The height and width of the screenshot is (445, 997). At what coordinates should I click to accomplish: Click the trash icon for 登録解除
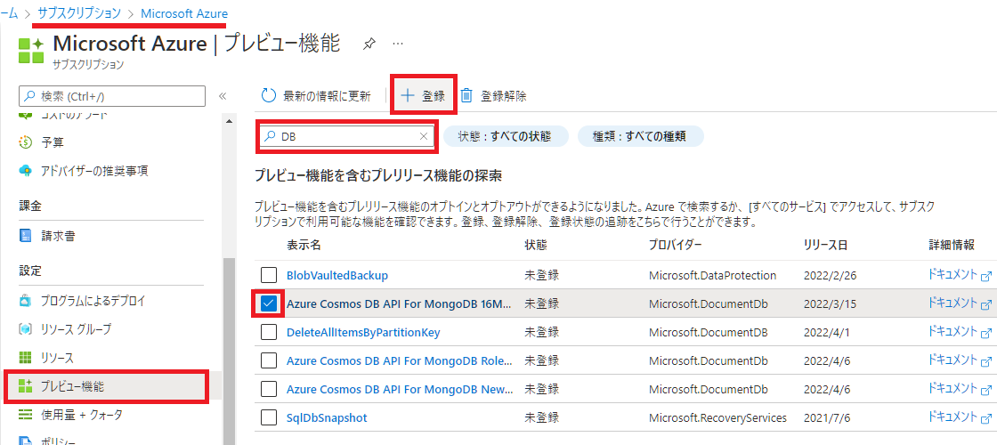(x=466, y=96)
